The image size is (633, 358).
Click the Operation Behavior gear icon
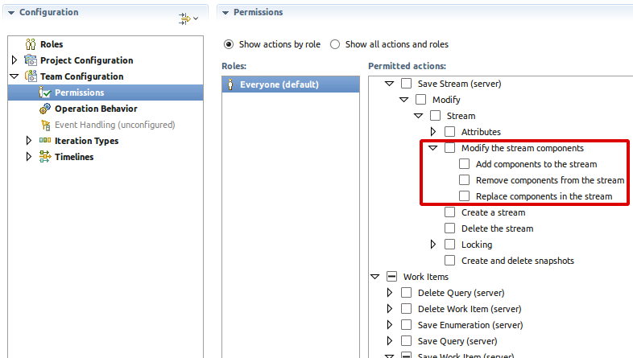[x=45, y=109]
